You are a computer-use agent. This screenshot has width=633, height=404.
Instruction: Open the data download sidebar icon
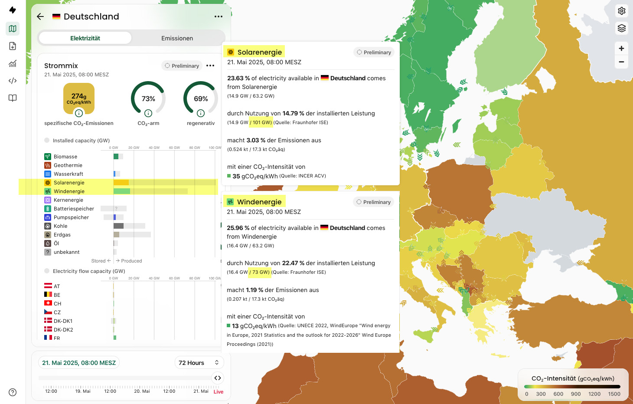point(13,46)
